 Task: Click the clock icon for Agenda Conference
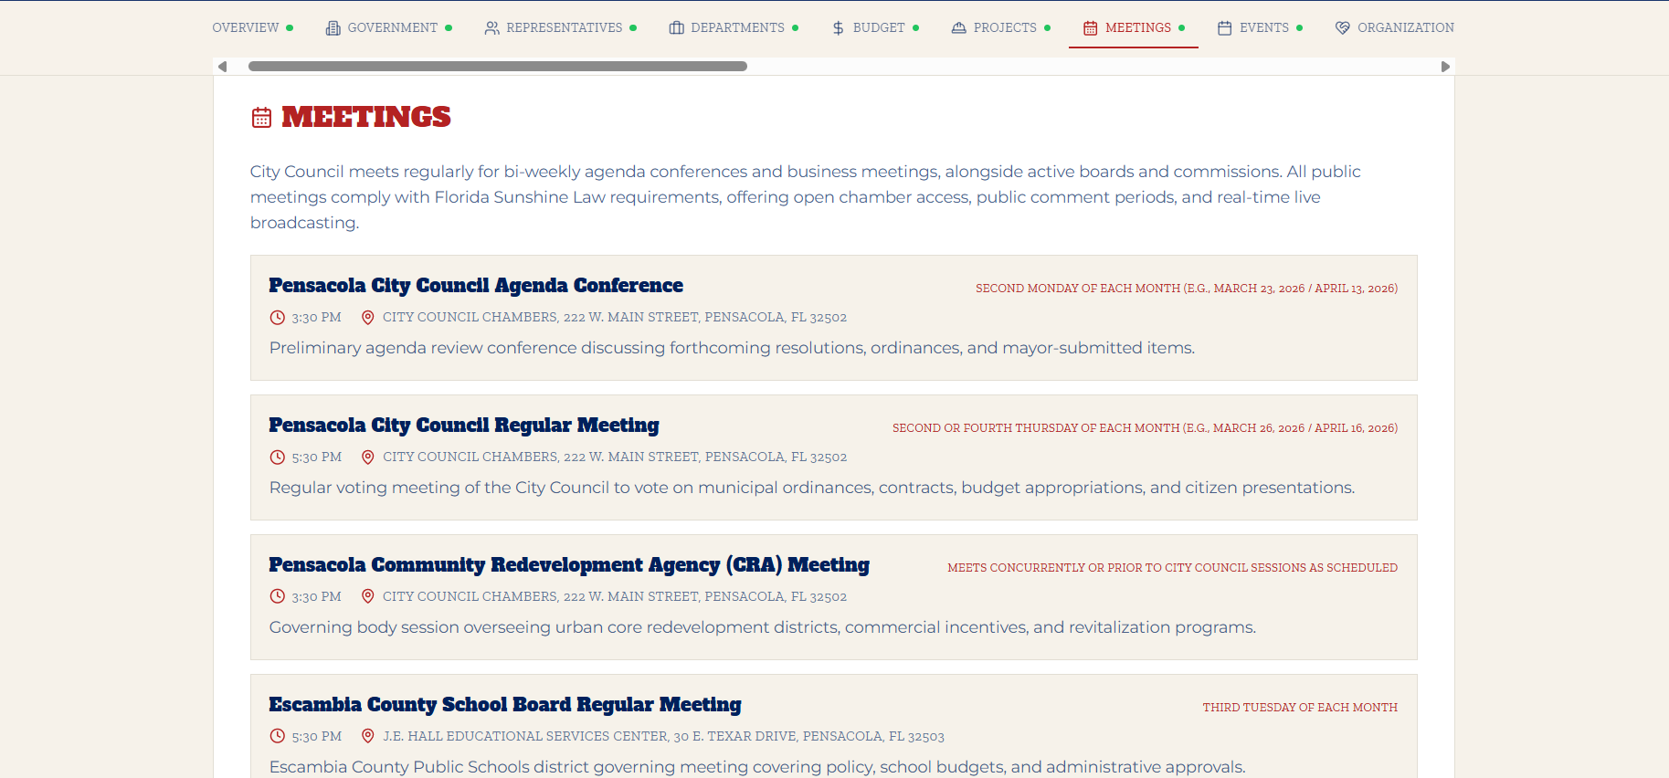[x=278, y=318]
